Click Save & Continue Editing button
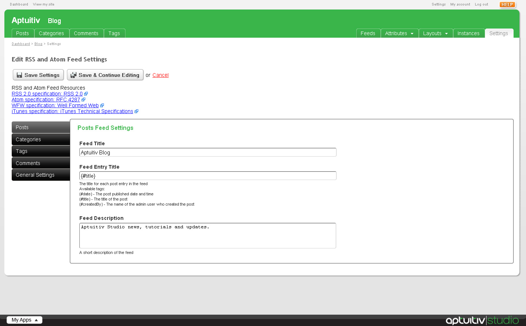This screenshot has width=526, height=326. (x=105, y=75)
